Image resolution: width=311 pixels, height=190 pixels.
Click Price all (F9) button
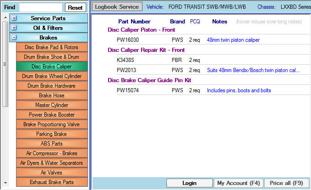(286, 183)
